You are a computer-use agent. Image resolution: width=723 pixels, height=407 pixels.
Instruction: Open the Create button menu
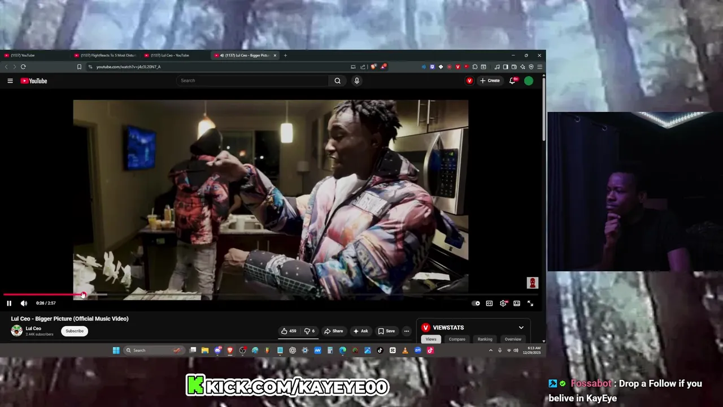490,81
